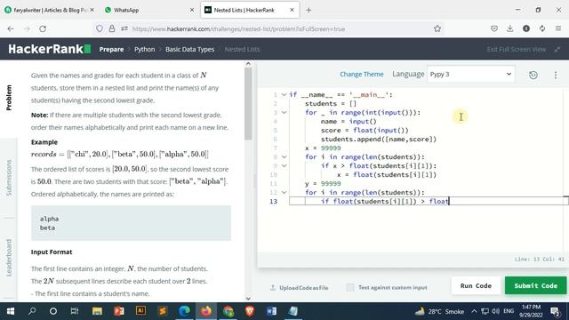Open the weather widget showing 28°C Smoke

tap(439, 311)
